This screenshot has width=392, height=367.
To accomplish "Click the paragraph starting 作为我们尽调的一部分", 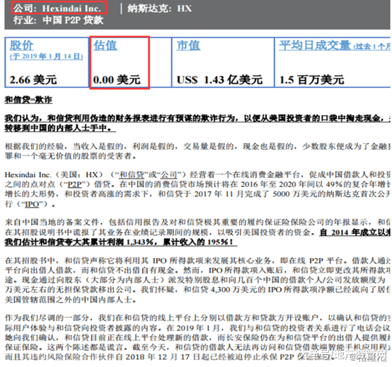I will coord(197,337).
